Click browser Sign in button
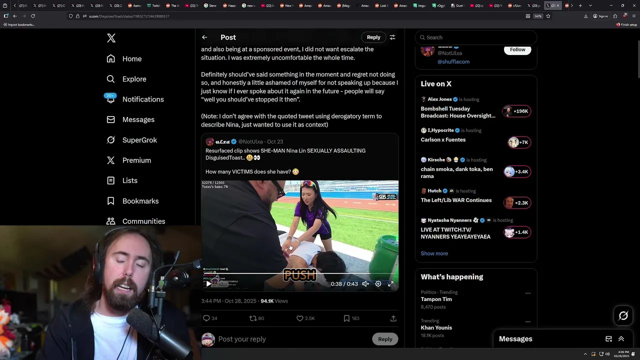640x360 pixels. [x=600, y=16]
